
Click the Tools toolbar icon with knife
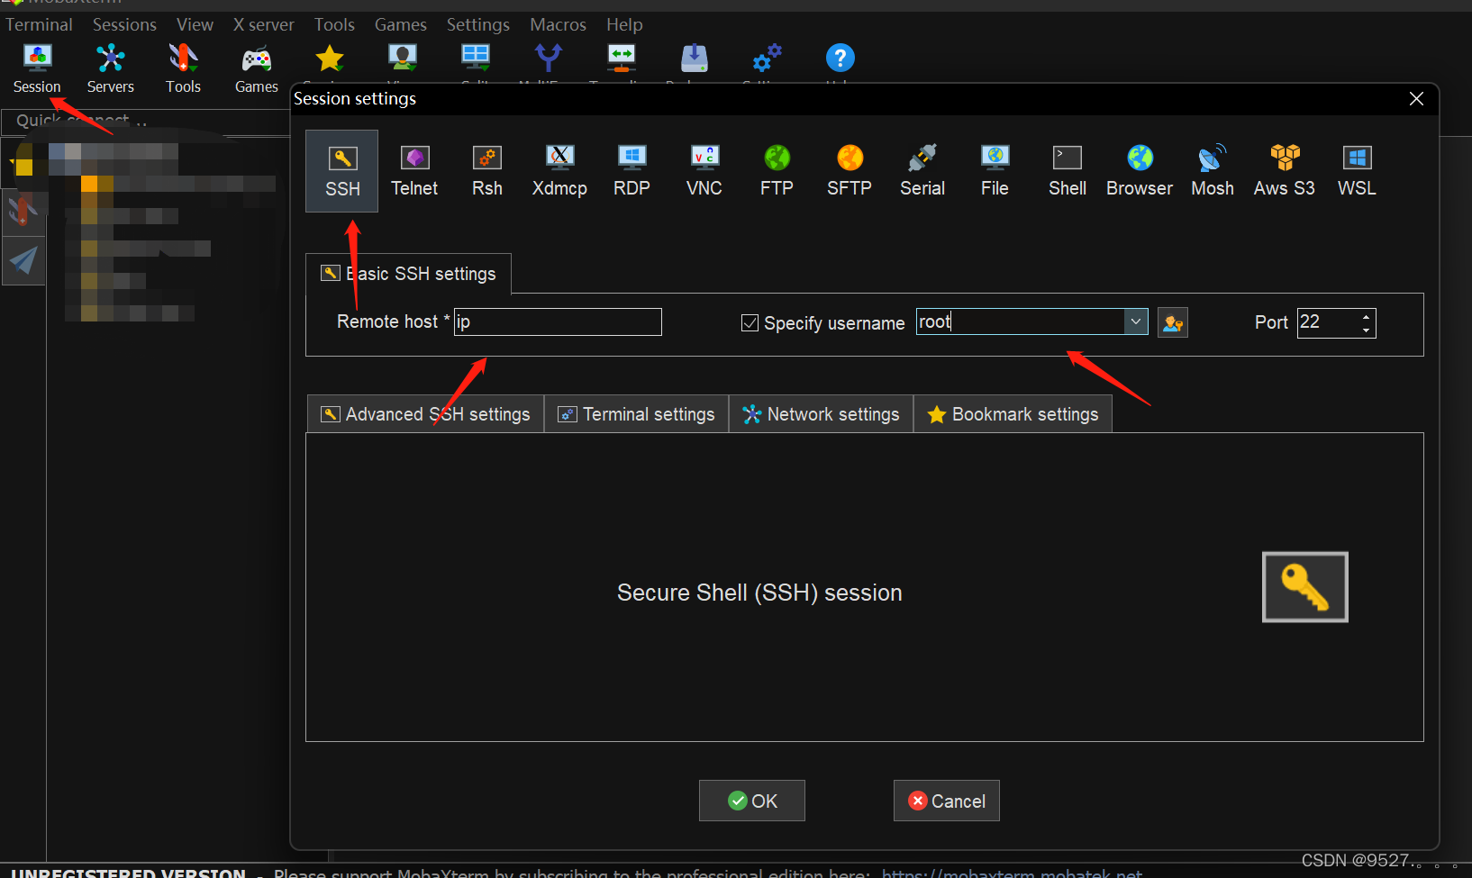tap(183, 69)
